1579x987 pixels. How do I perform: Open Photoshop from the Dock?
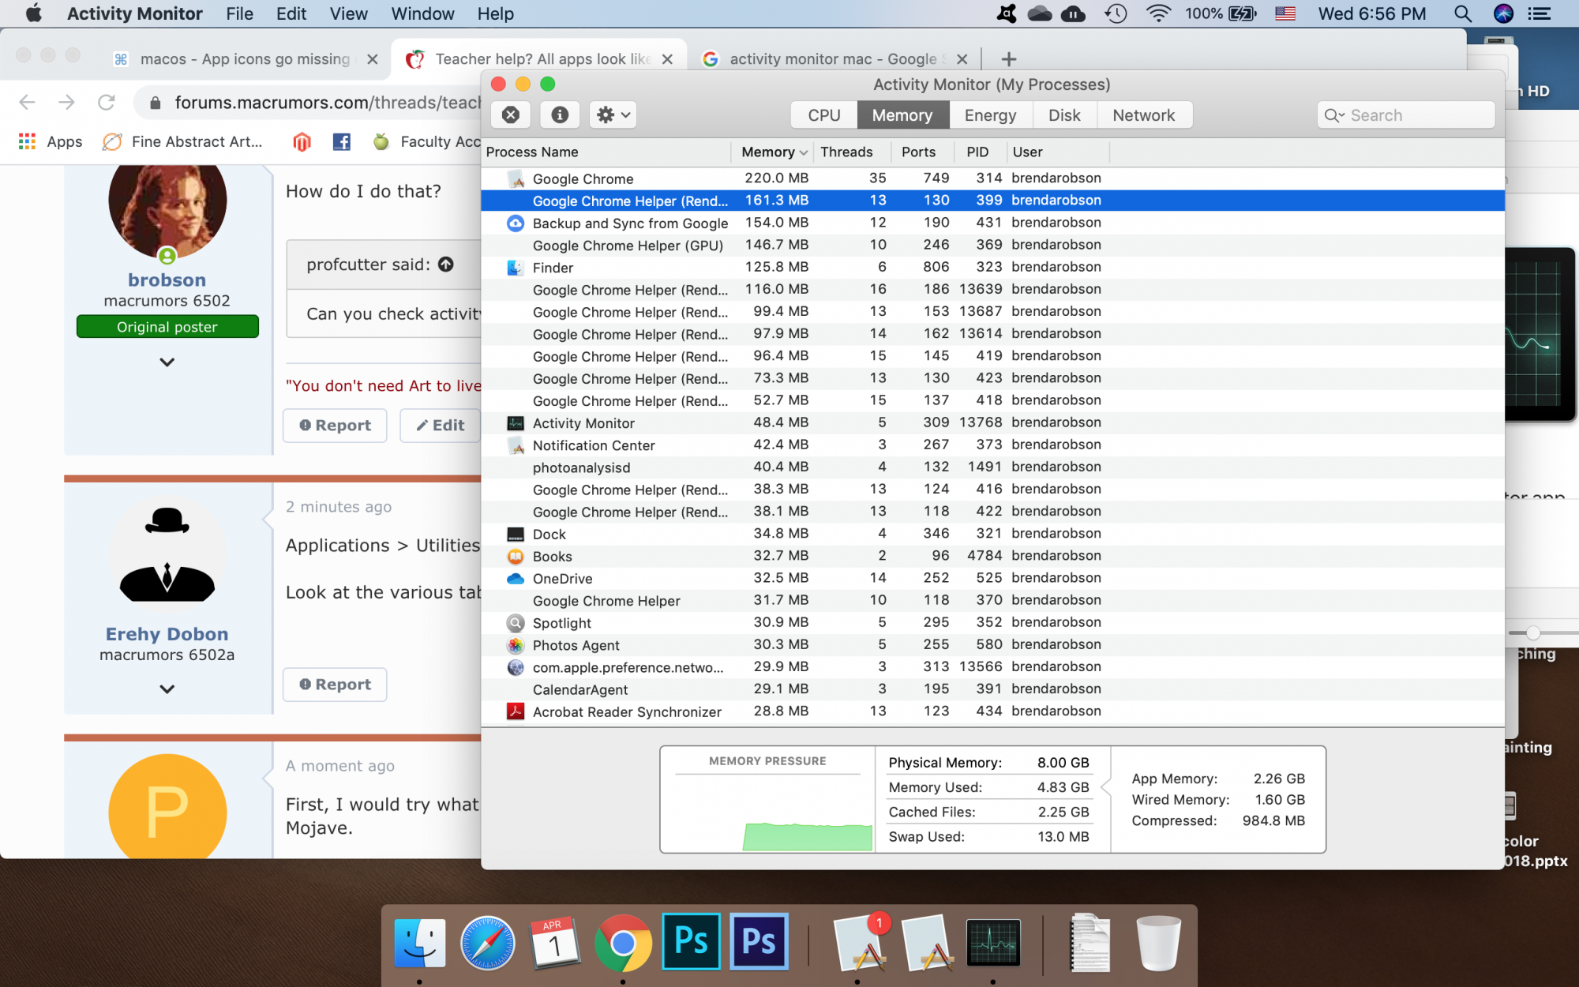(x=691, y=941)
